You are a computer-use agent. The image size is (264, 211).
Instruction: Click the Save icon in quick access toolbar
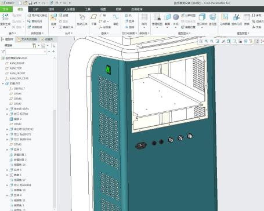31,3
